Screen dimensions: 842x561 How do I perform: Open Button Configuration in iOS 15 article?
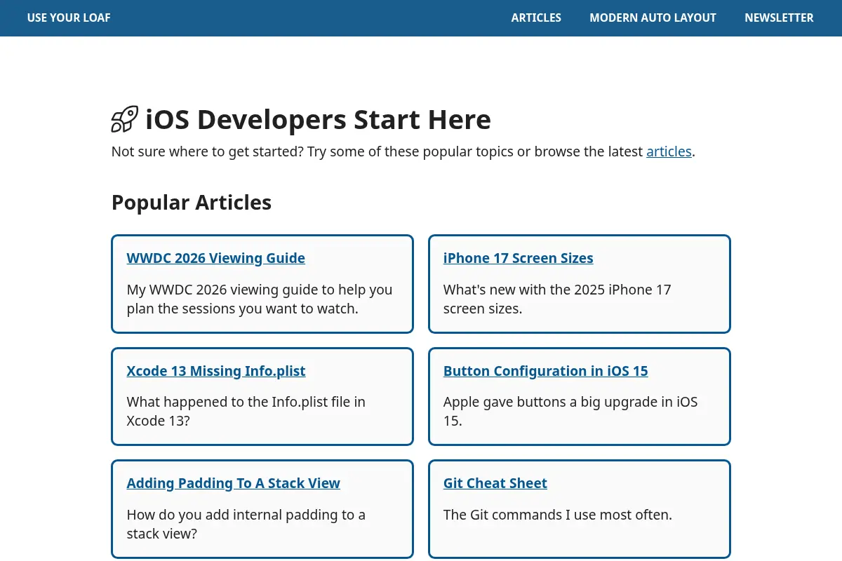[x=545, y=371]
